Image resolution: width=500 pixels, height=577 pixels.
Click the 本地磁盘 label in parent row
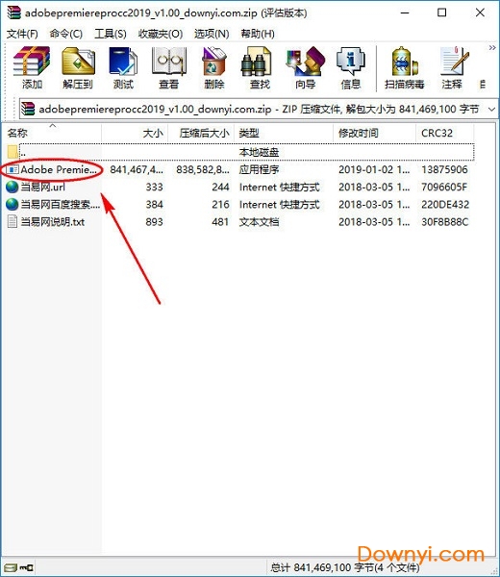[x=259, y=152]
